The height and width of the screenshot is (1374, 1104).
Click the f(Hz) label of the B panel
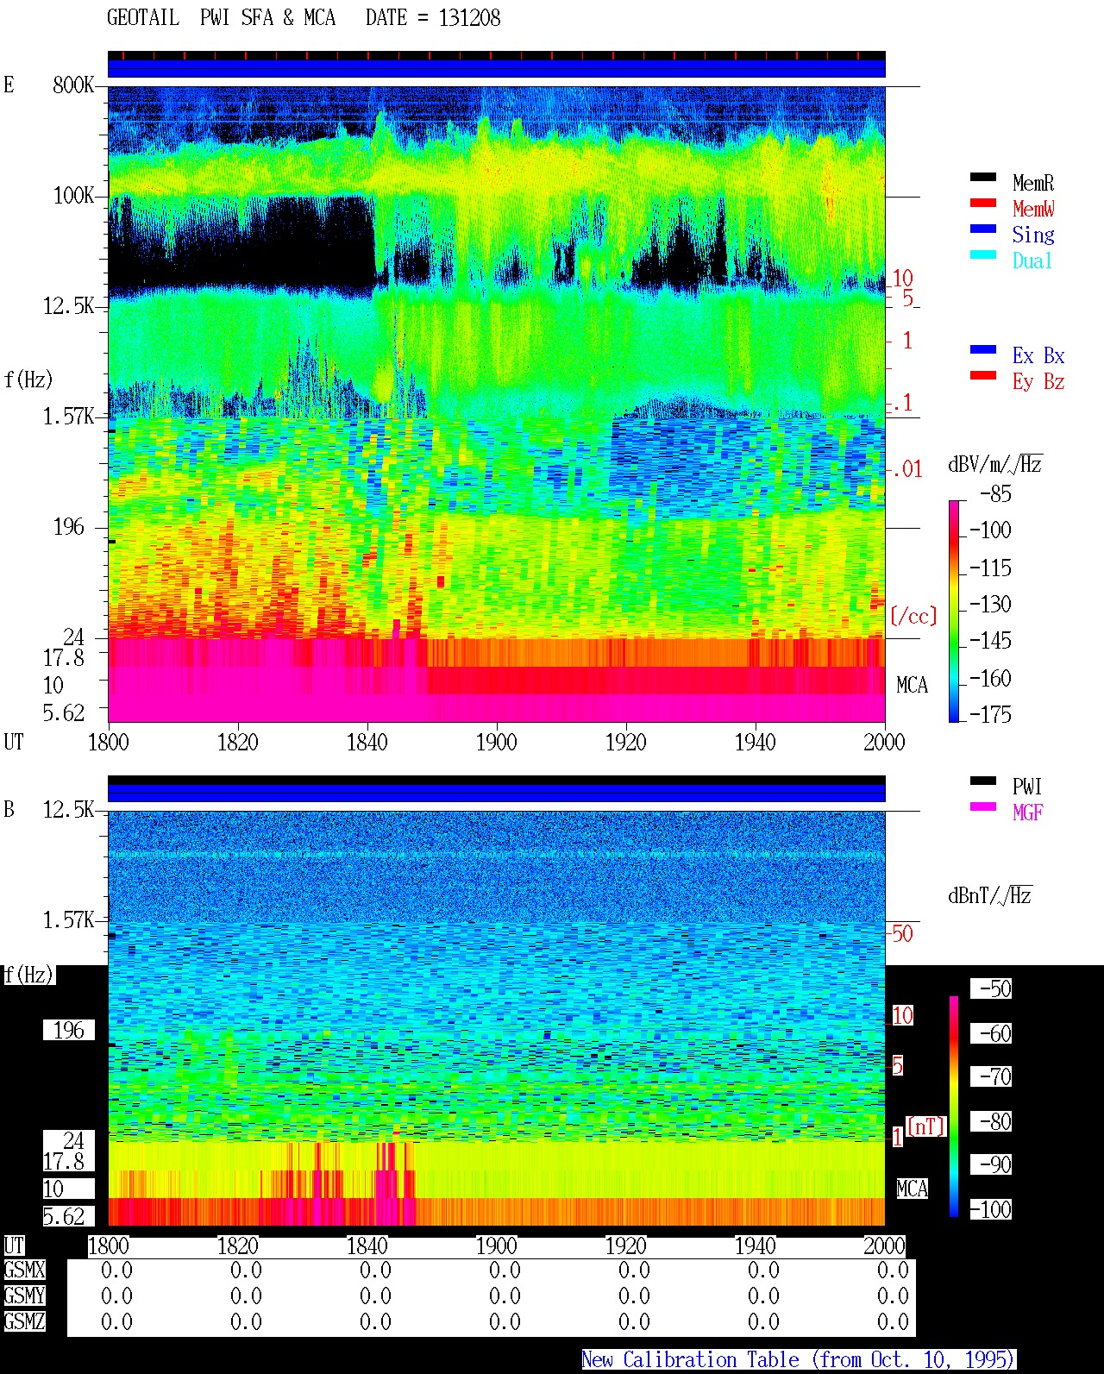point(28,976)
